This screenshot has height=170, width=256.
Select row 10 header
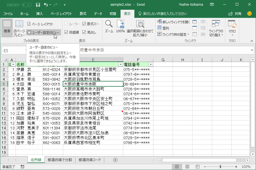click(4, 109)
